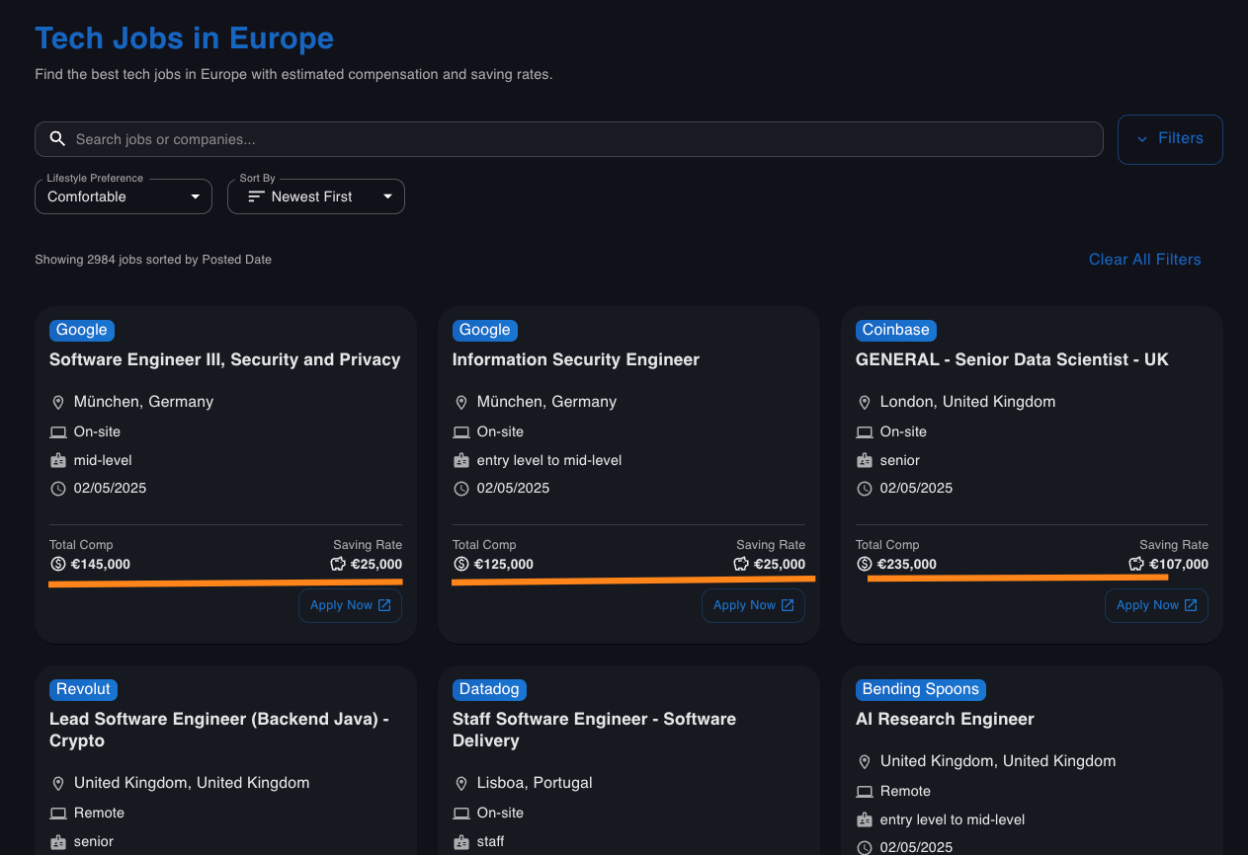Click €107,000 saving rate value
This screenshot has width=1248, height=855.
click(1179, 565)
